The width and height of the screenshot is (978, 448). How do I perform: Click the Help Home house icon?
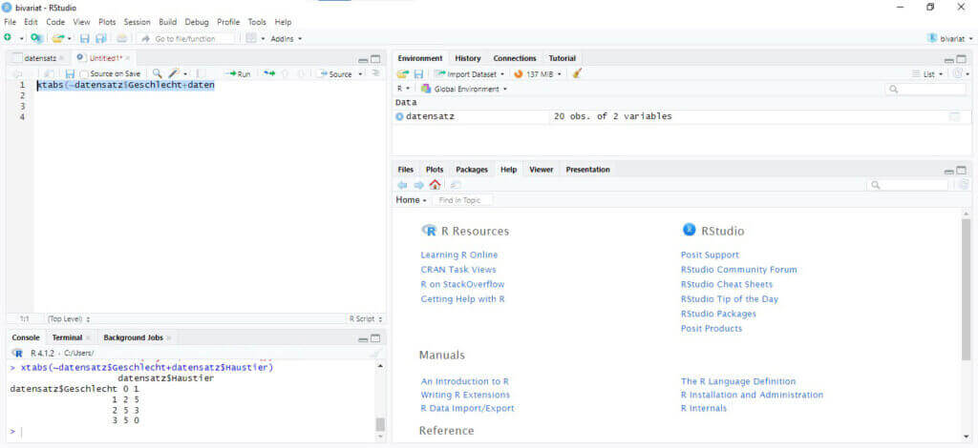click(435, 185)
